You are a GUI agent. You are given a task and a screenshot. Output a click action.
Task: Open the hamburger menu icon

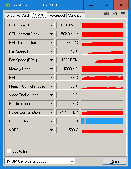123,14
